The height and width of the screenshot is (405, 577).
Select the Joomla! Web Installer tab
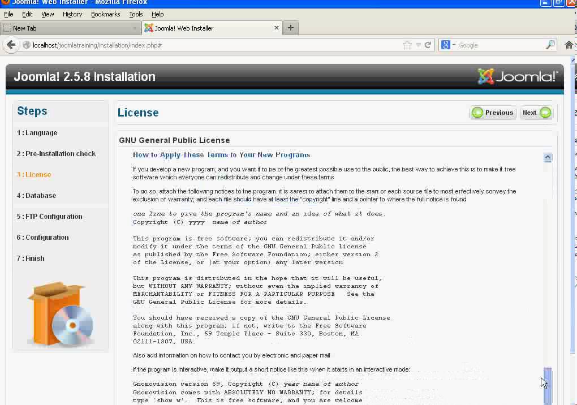coord(212,28)
